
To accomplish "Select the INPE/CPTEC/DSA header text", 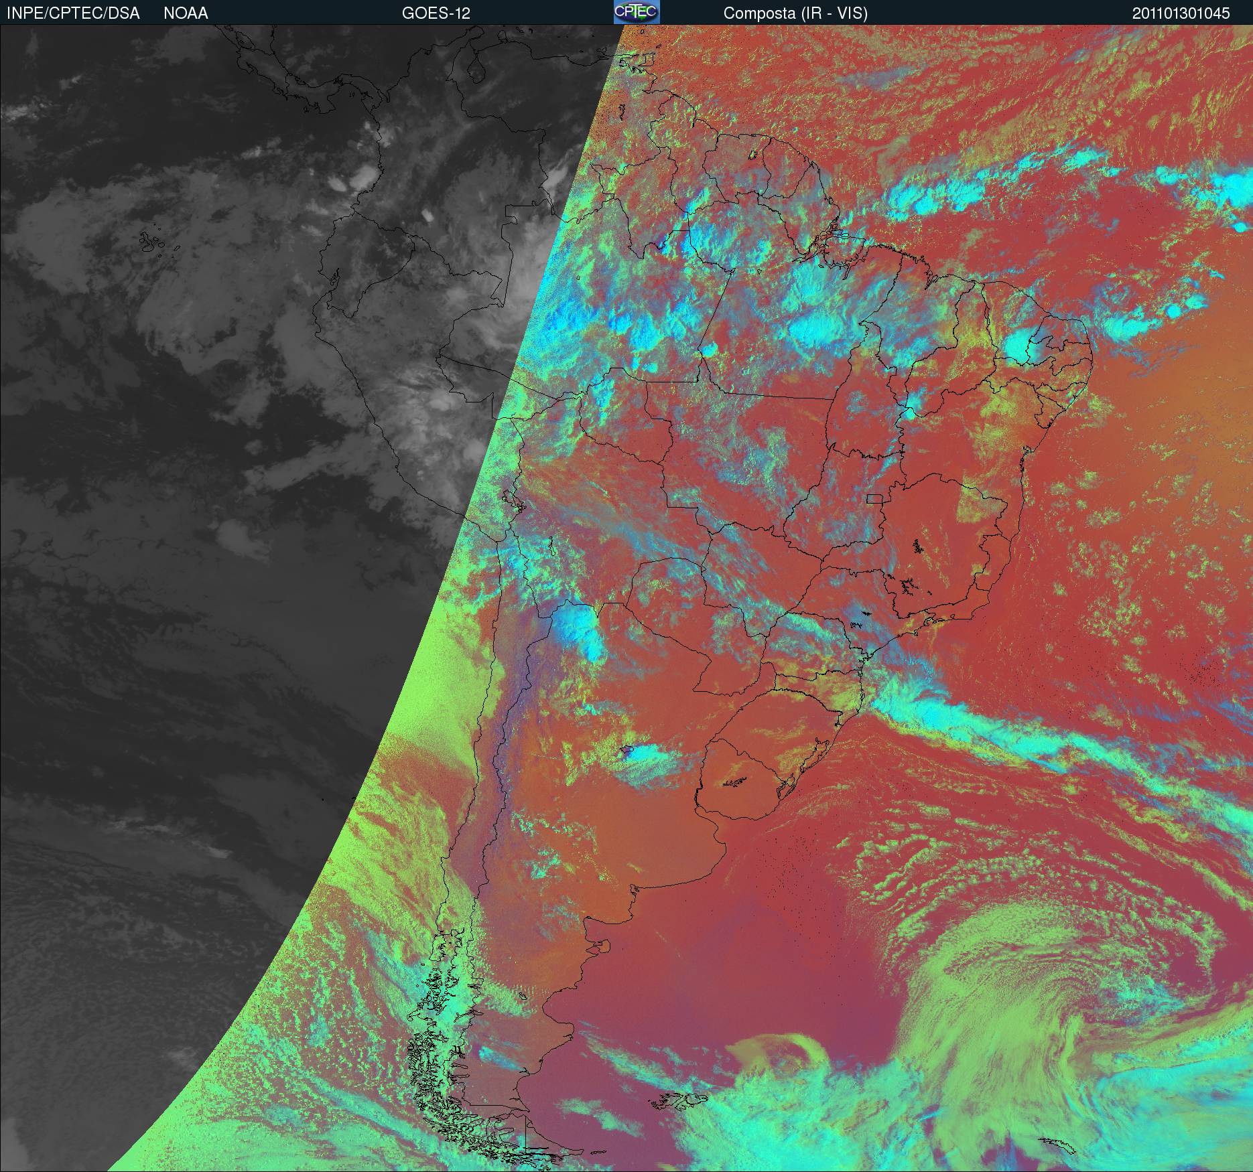I will [73, 13].
